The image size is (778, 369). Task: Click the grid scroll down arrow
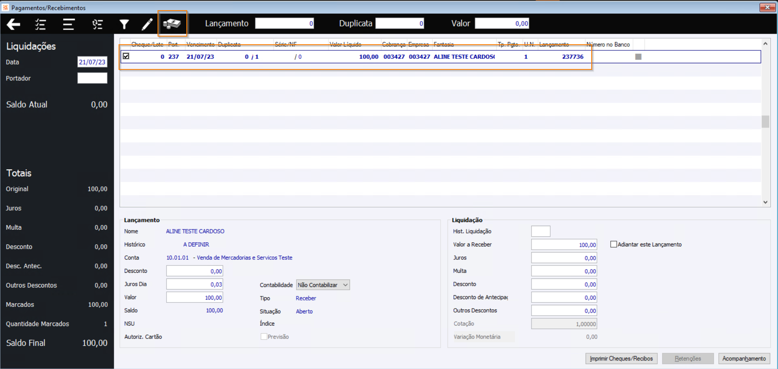[x=765, y=202]
